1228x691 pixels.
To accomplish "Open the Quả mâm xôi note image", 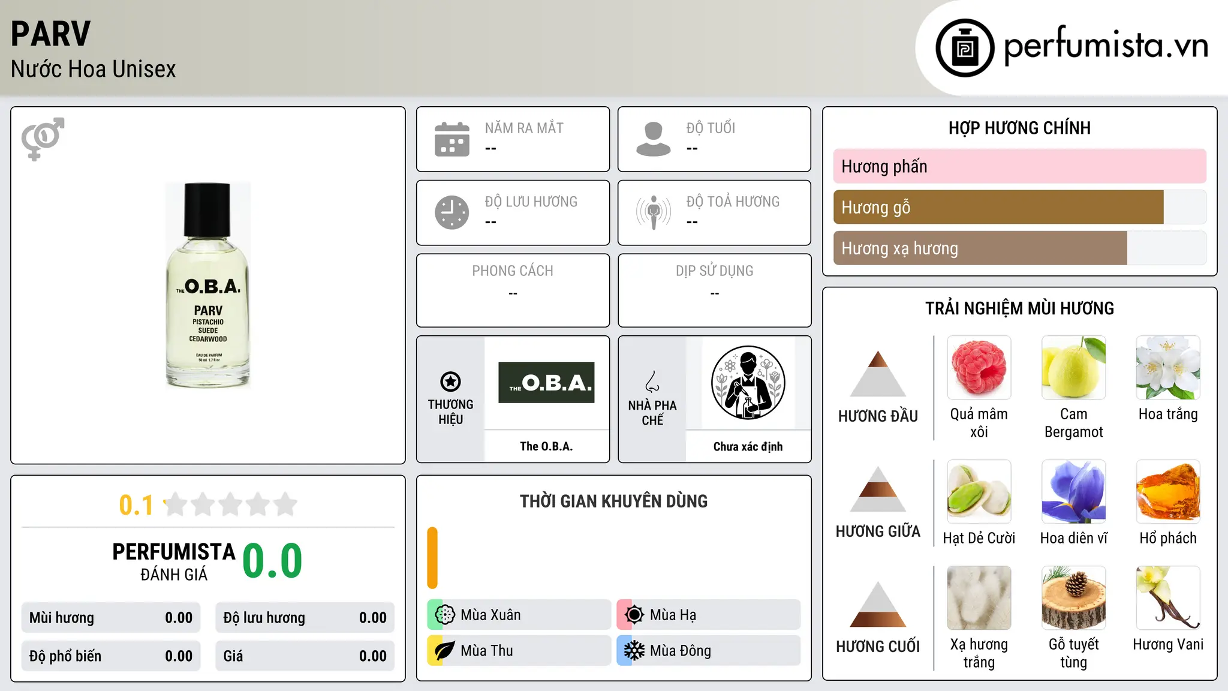I will coord(979,368).
